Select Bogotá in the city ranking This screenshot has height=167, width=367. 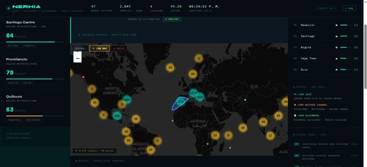326,47
